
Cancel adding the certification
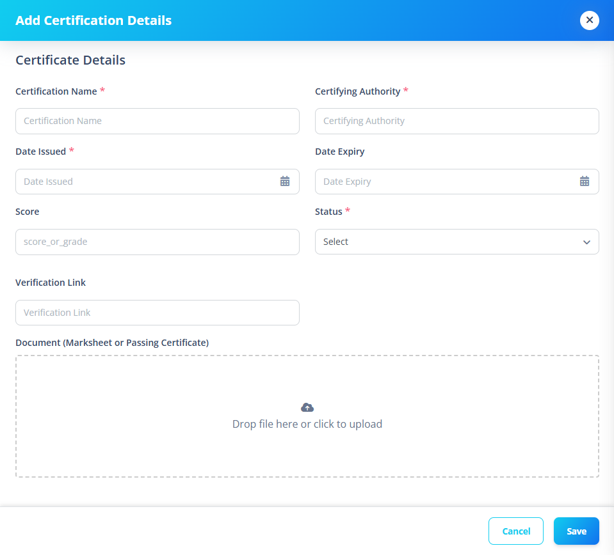(x=515, y=531)
